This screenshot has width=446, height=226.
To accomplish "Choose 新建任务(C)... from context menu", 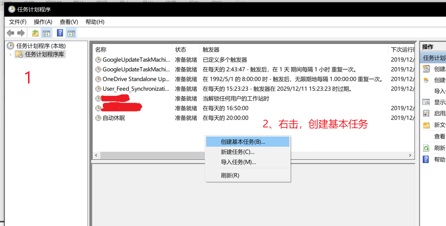I will tap(248, 152).
